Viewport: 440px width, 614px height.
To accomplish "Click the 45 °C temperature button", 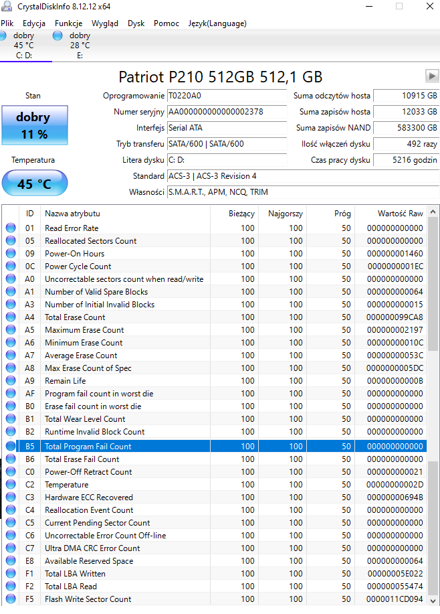I will click(34, 183).
